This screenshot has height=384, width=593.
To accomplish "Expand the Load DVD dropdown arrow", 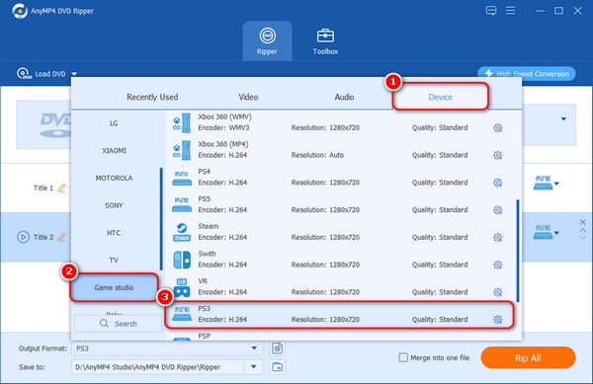I will (74, 74).
